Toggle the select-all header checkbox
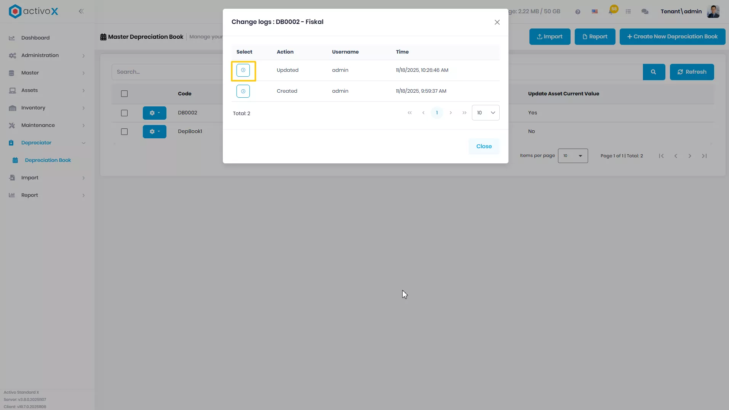Image resolution: width=729 pixels, height=410 pixels. [124, 94]
